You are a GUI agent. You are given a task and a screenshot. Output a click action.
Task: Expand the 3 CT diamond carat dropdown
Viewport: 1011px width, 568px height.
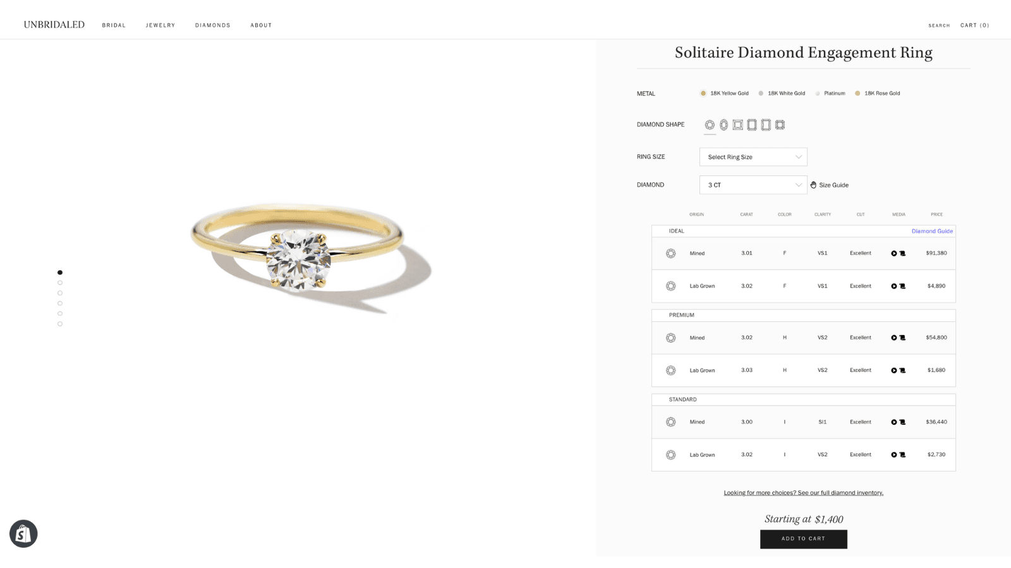[x=753, y=184]
